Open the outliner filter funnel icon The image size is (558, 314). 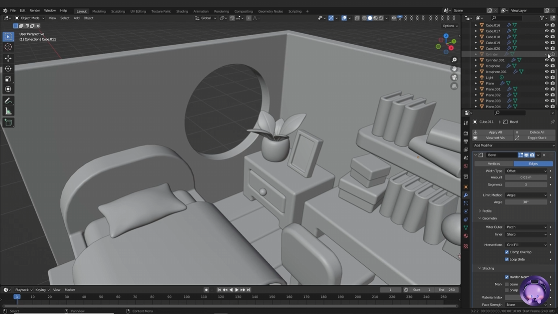(x=542, y=18)
